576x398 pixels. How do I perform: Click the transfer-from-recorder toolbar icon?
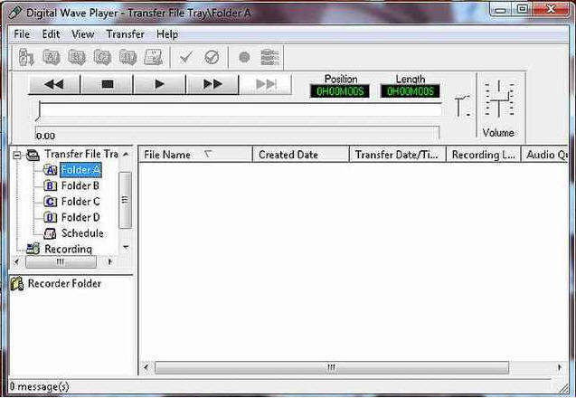point(26,57)
